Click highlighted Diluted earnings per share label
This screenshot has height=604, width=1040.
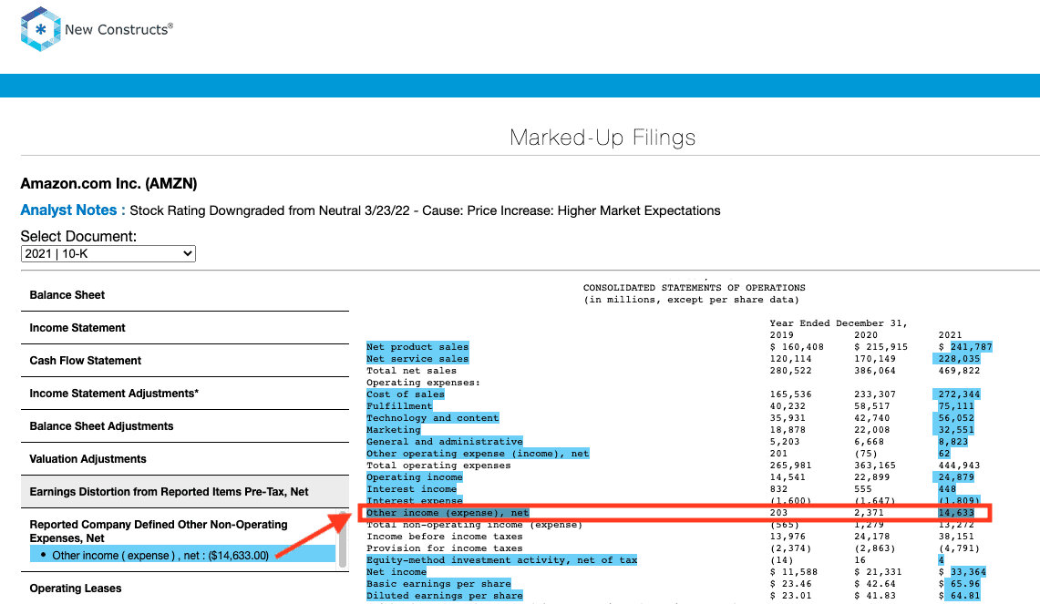[x=445, y=596]
